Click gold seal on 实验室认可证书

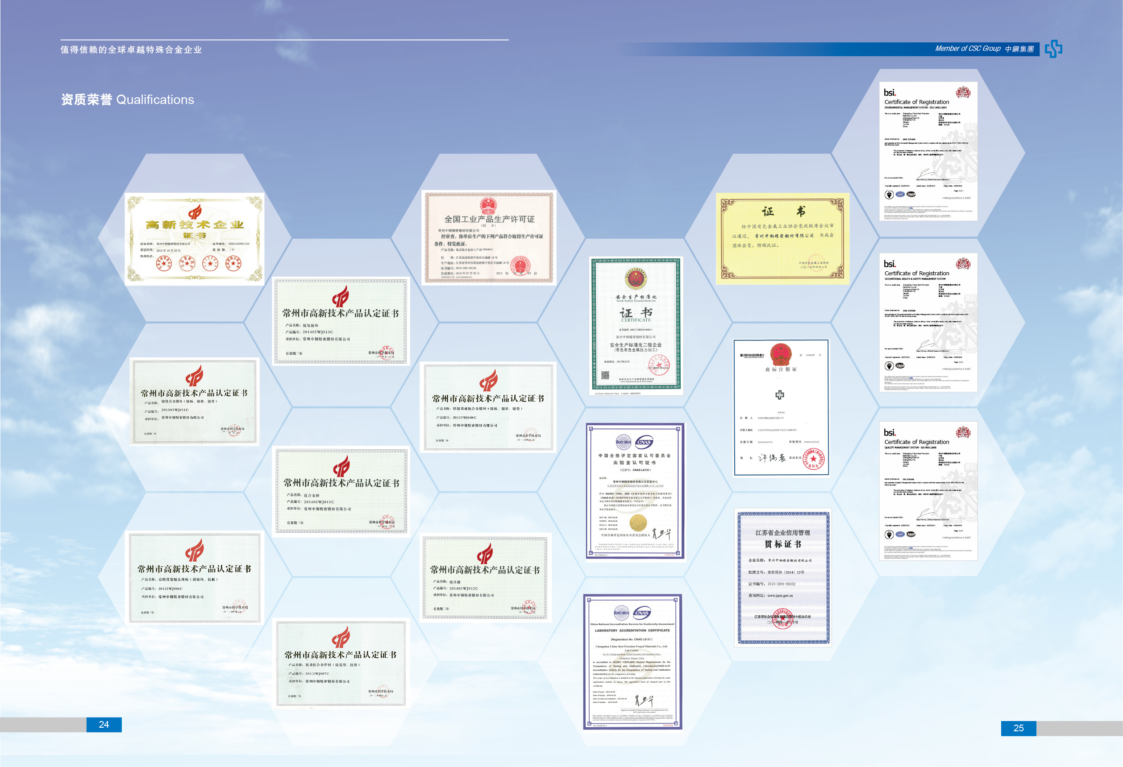tap(638, 522)
